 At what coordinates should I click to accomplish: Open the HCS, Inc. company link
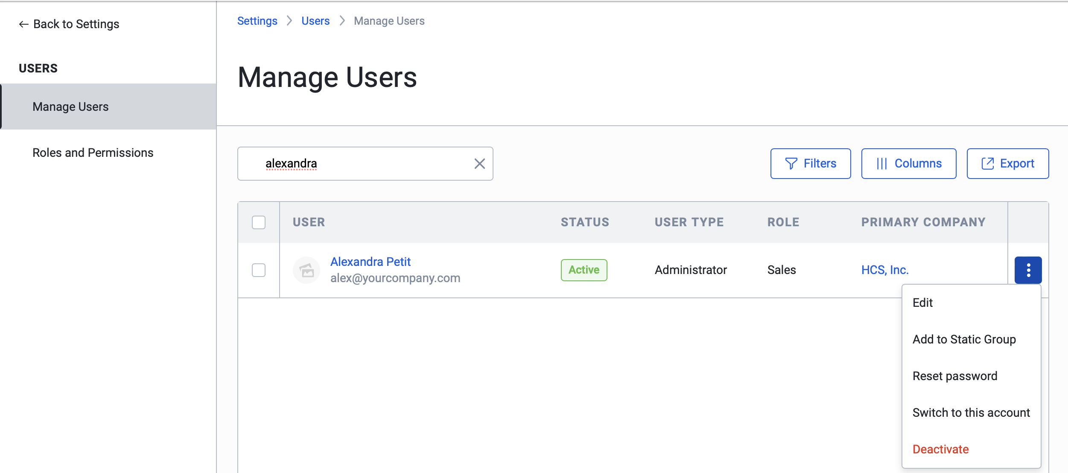[x=885, y=270]
